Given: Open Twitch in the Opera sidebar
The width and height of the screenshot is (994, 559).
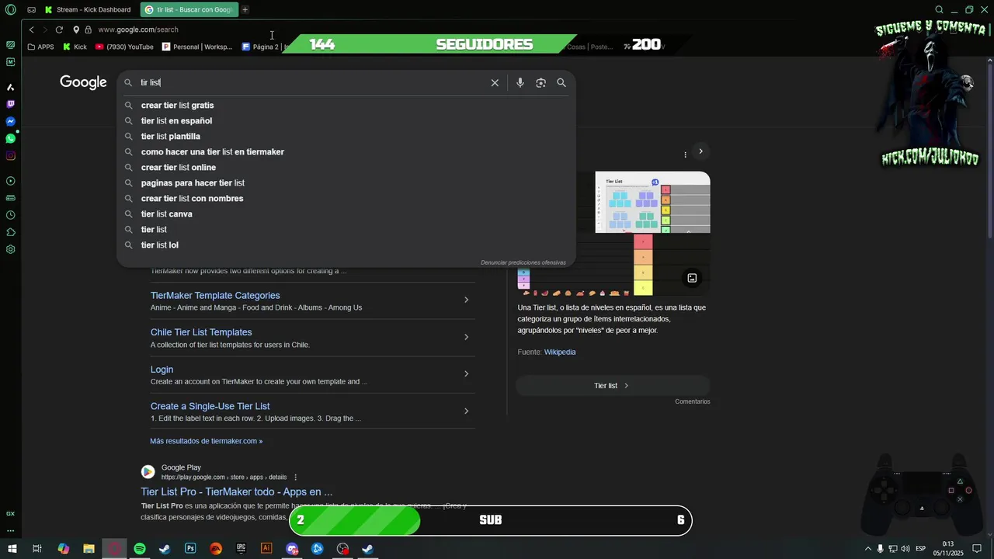Looking at the screenshot, I should coord(10,104).
